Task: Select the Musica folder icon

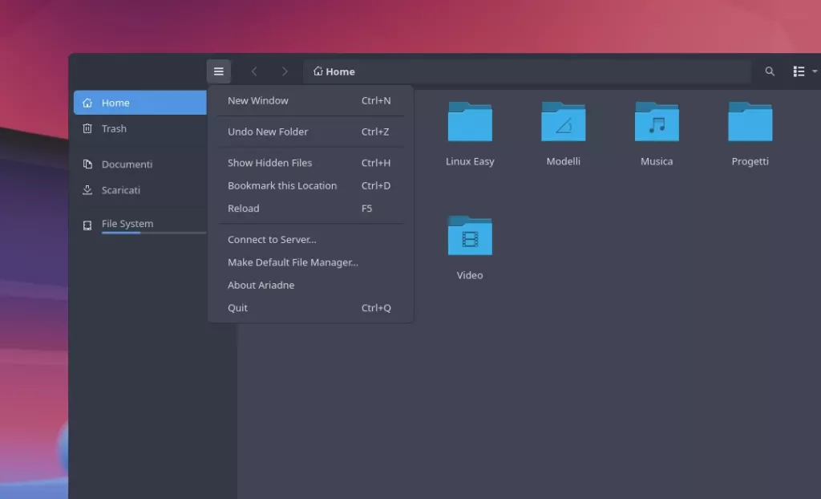Action: [657, 122]
